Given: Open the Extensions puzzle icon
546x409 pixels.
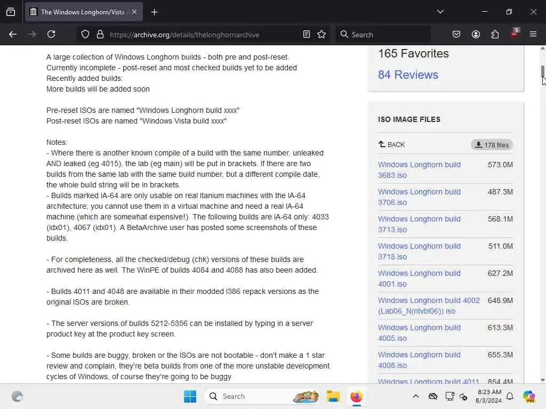Looking at the screenshot, I should pyautogui.click(x=495, y=35).
